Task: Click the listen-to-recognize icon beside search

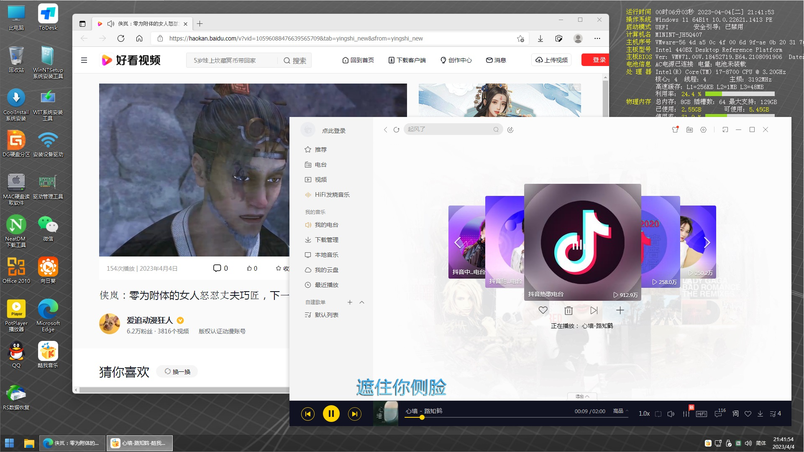Action: (x=510, y=130)
